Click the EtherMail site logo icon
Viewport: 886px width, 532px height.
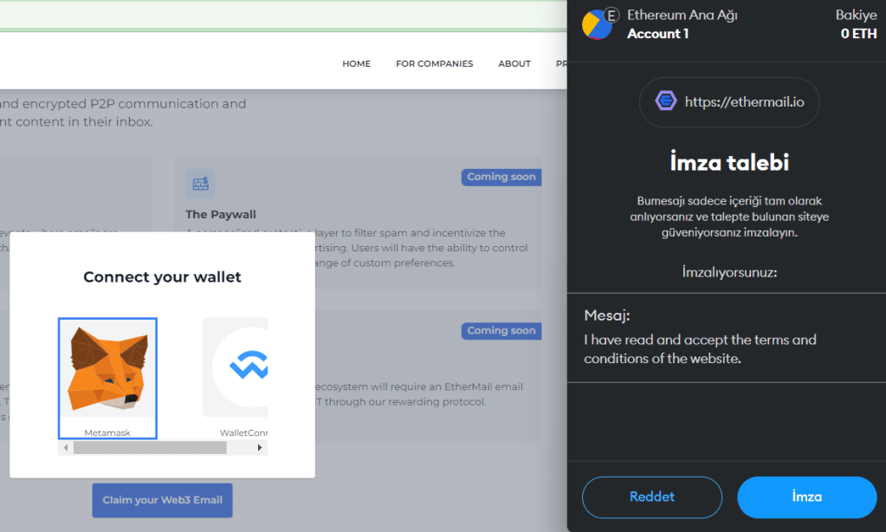pyautogui.click(x=666, y=101)
